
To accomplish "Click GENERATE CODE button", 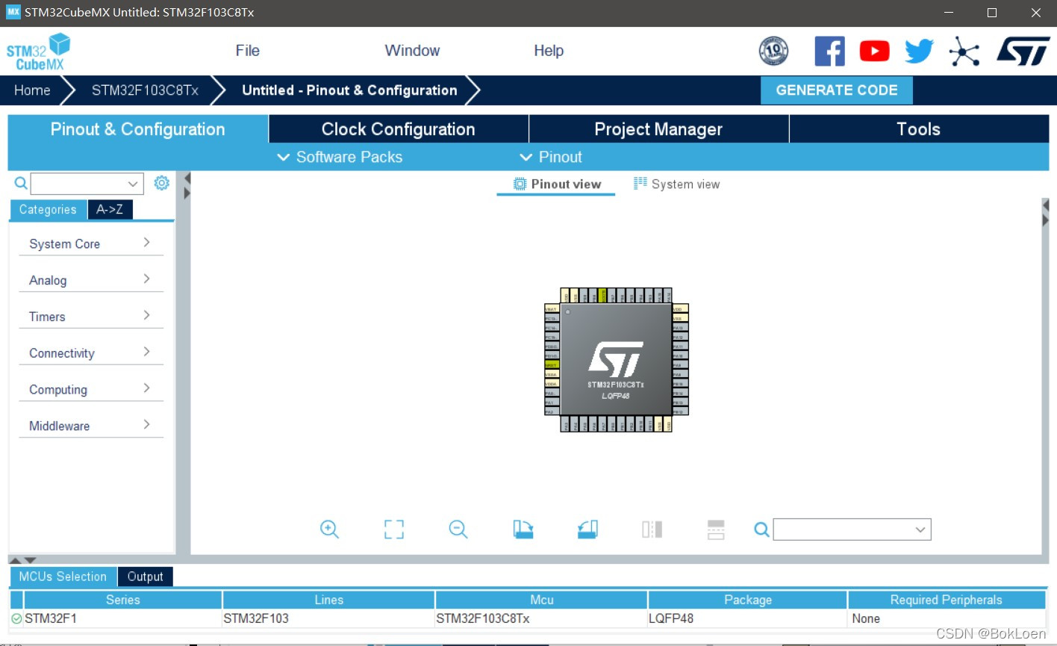I will [x=837, y=90].
